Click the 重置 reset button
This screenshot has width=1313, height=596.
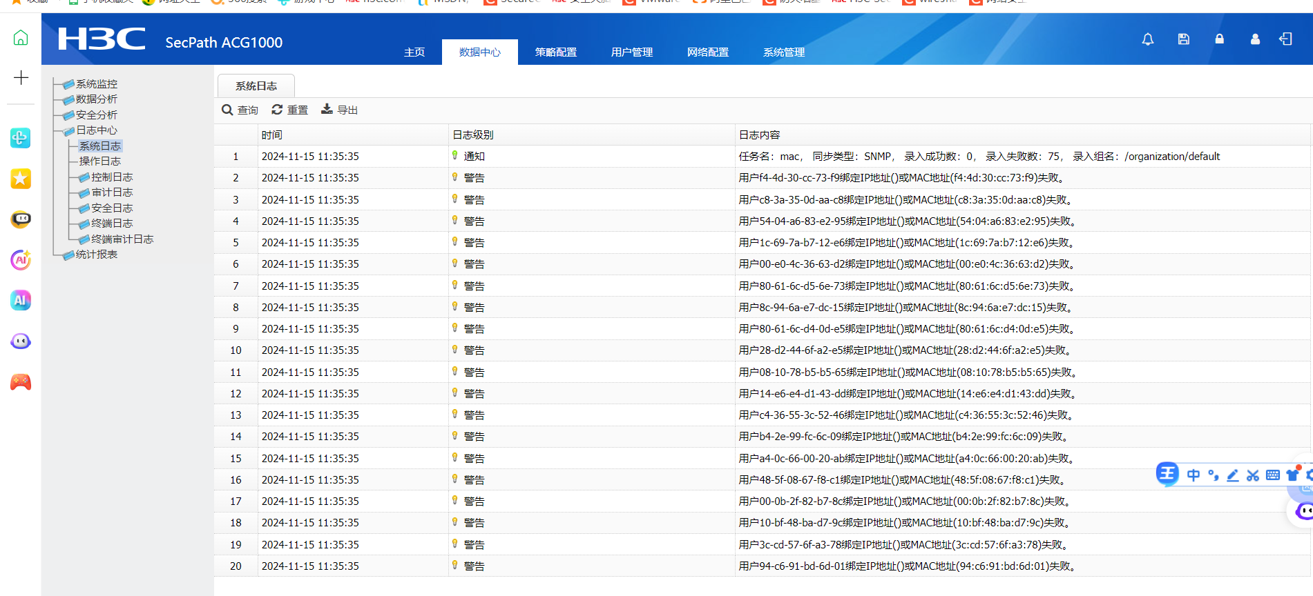click(x=290, y=110)
